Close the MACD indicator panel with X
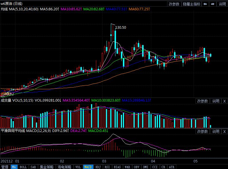 point(224,131)
